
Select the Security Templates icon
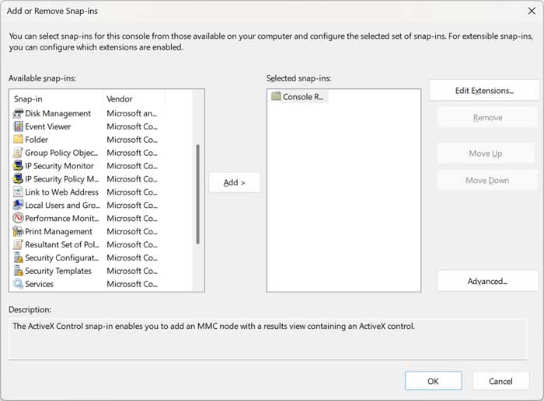pos(18,271)
